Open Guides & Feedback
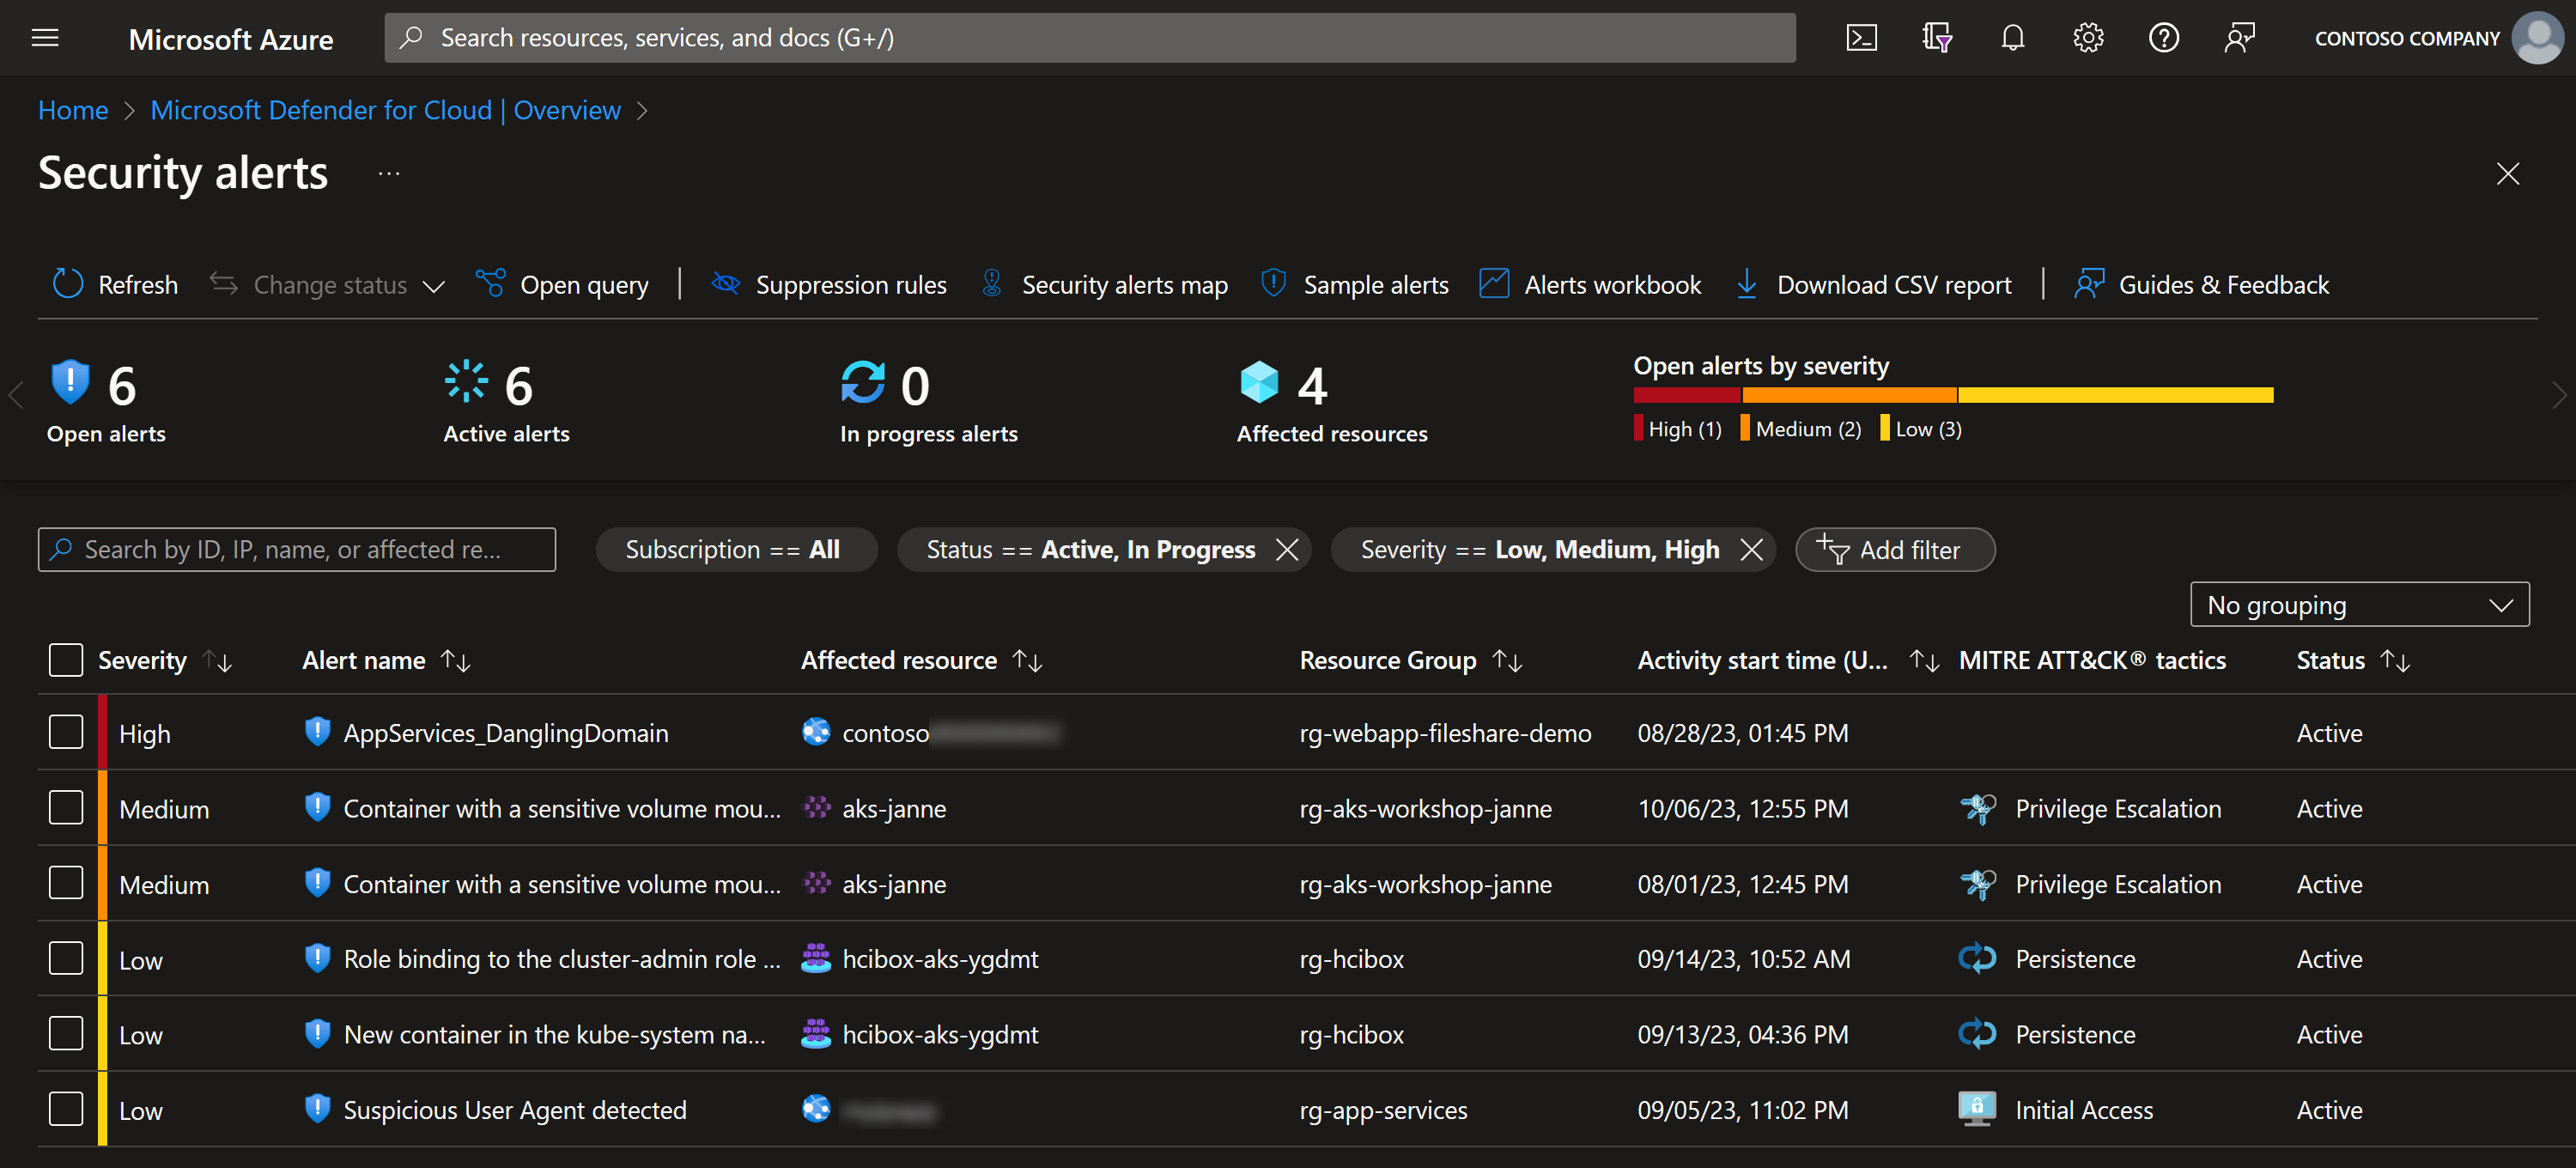 2201,284
